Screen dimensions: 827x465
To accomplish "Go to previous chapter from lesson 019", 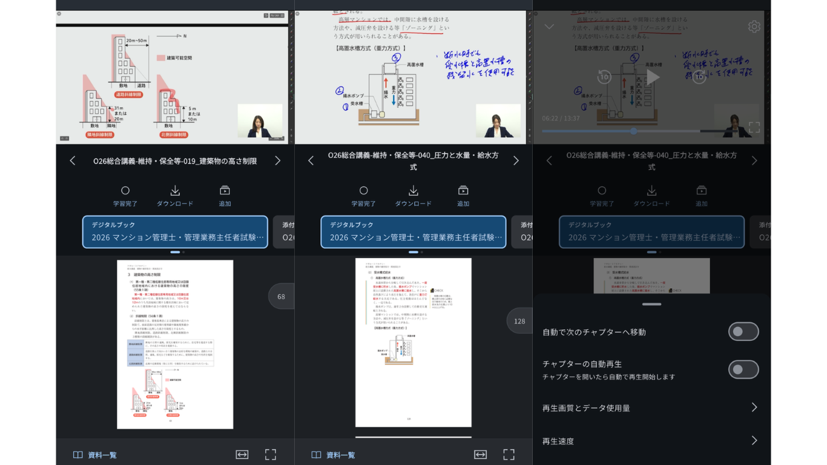I will pyautogui.click(x=73, y=160).
